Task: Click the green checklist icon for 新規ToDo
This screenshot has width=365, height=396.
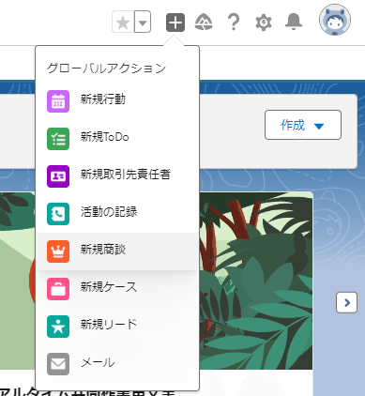Action: (58, 139)
